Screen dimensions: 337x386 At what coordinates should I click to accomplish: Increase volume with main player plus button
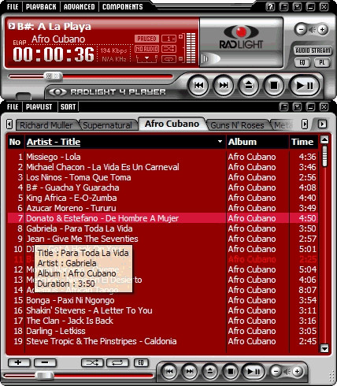click(x=323, y=29)
